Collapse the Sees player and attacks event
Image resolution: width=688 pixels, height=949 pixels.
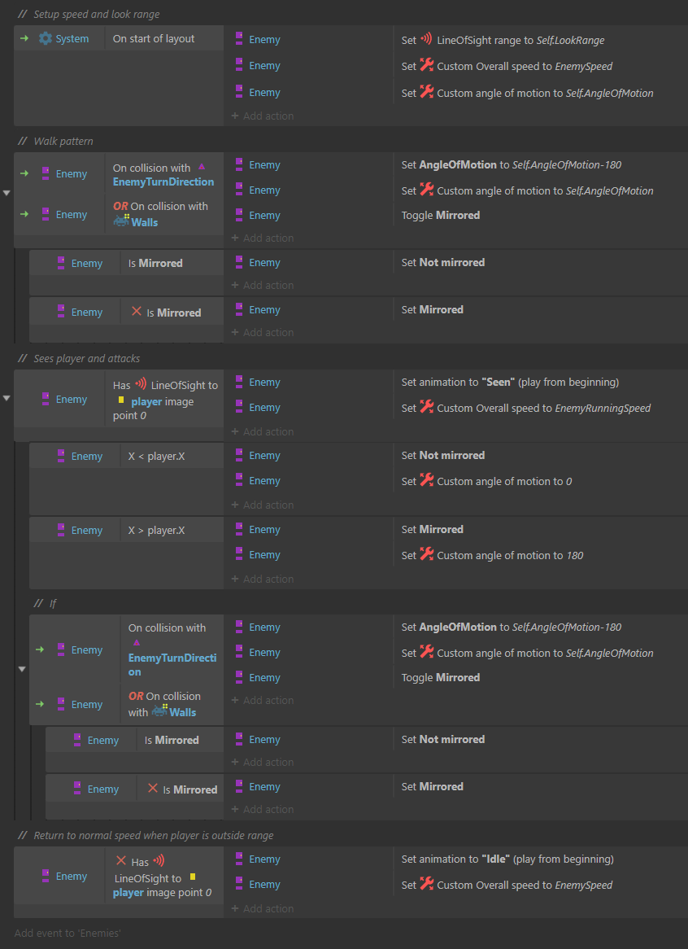7,398
